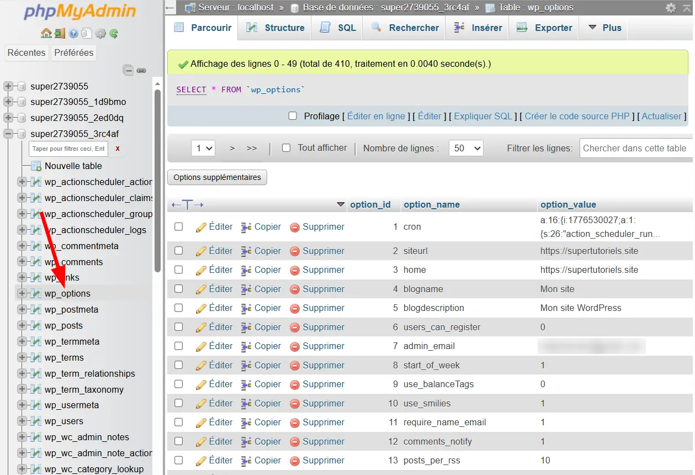Select the start_of_week row checkbox

178,365
